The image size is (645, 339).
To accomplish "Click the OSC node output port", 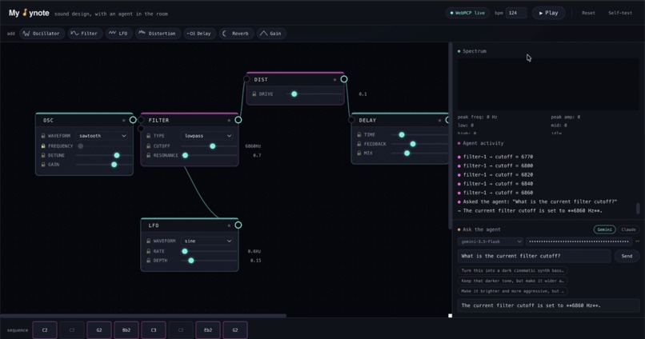I will (133, 120).
